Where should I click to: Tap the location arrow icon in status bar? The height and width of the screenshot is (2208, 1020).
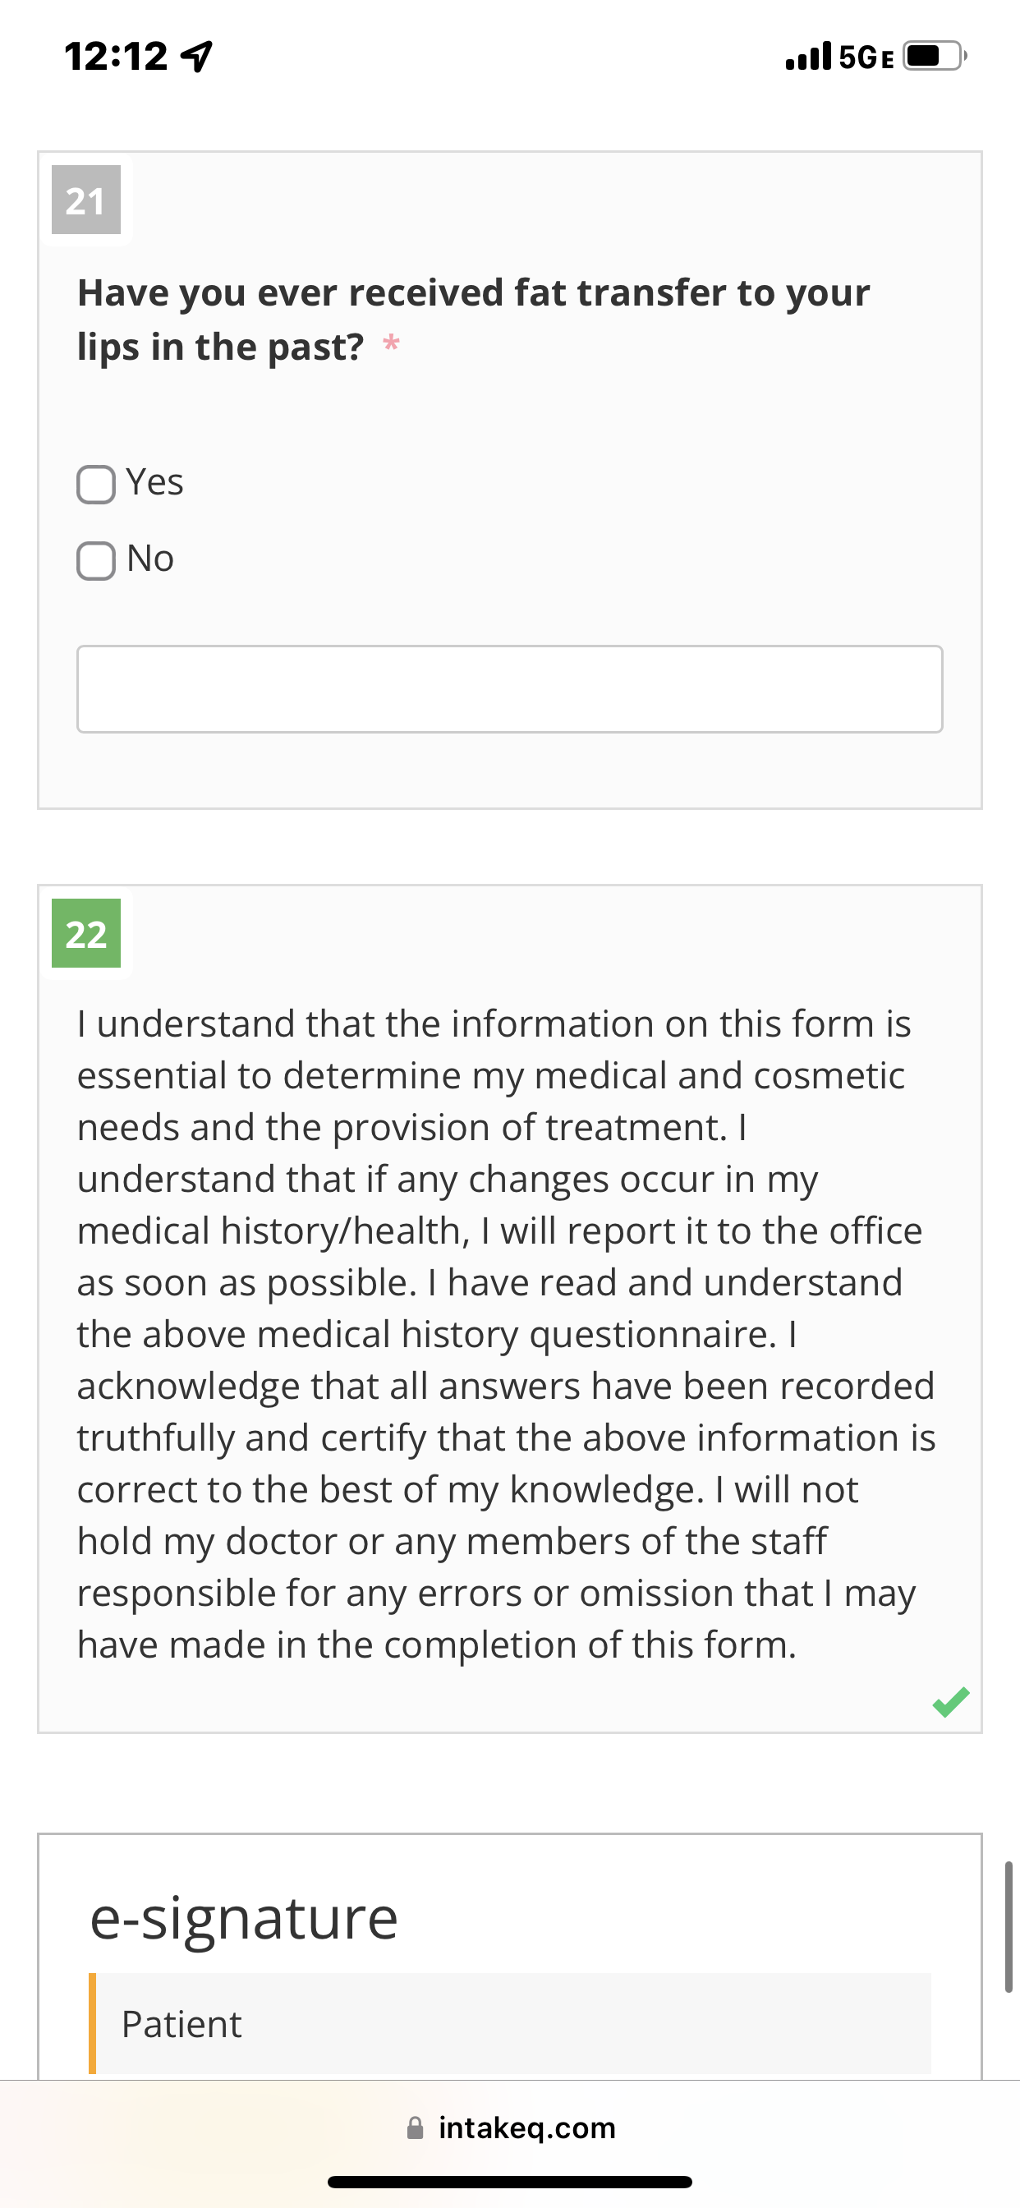(197, 57)
